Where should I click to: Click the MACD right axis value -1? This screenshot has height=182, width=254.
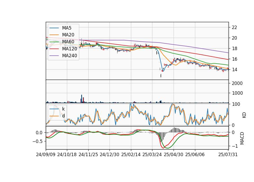pos(235,146)
